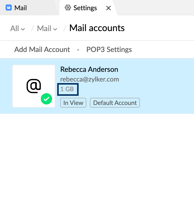This screenshot has height=214, width=194.
Task: Select the Settings tab label
Action: tap(85, 8)
